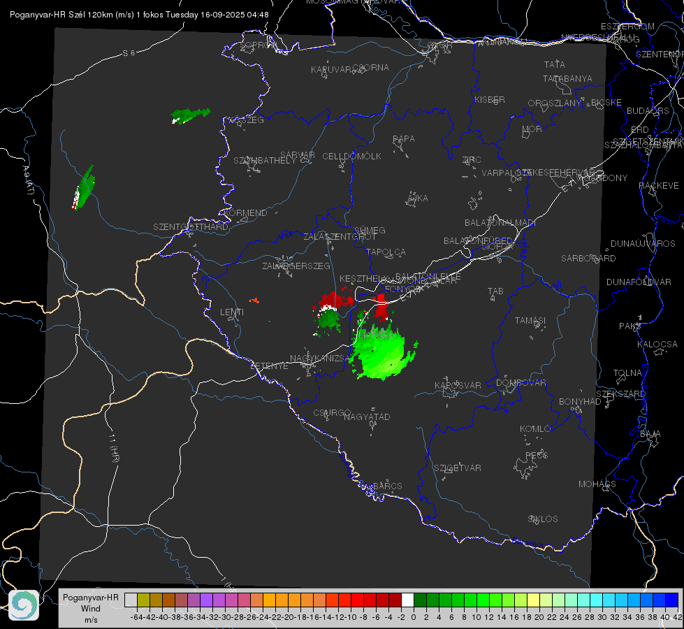Click the ZALAEGERSZEG city label
Image resolution: width=684 pixels, height=629 pixels.
coord(296,266)
